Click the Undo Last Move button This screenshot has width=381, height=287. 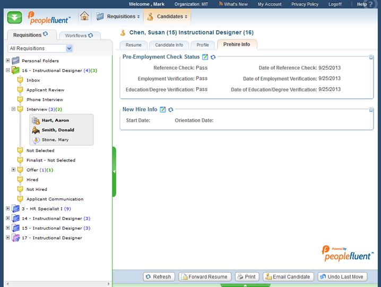point(342,277)
